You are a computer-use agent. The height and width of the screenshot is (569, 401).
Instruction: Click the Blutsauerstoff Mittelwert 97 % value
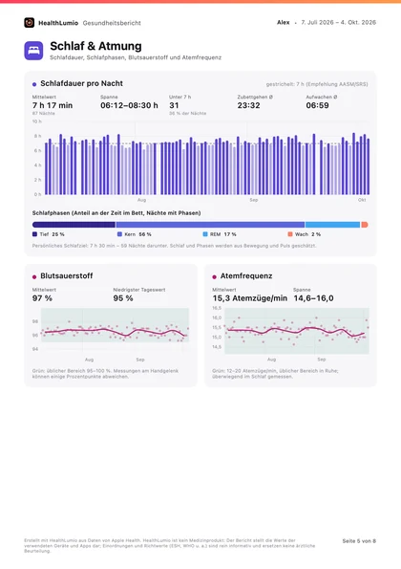point(42,298)
